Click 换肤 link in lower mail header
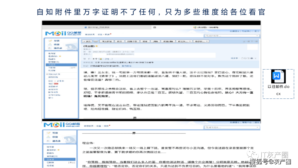298x168 pixels. pyautogui.click(x=106, y=126)
